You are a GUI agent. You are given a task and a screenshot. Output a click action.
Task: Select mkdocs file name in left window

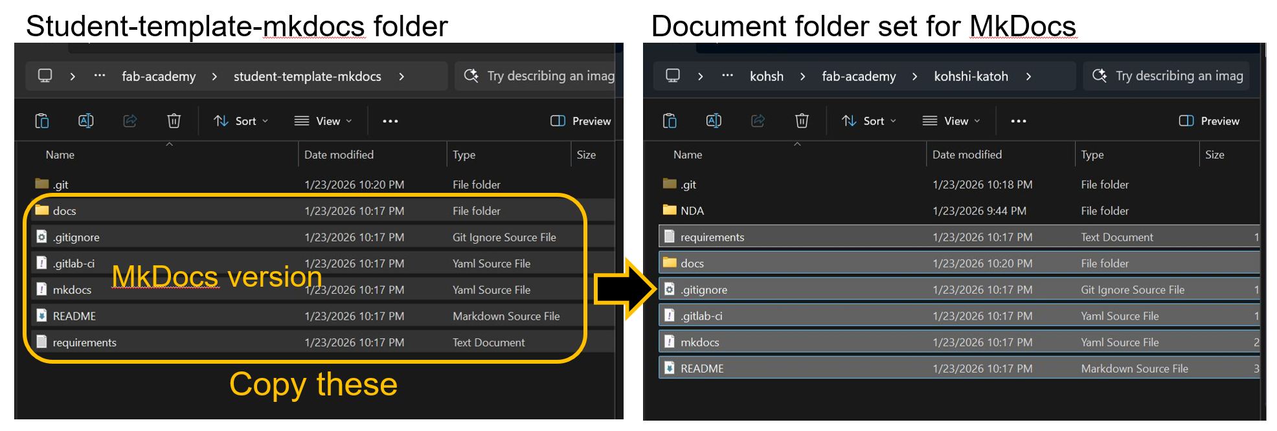click(x=72, y=290)
